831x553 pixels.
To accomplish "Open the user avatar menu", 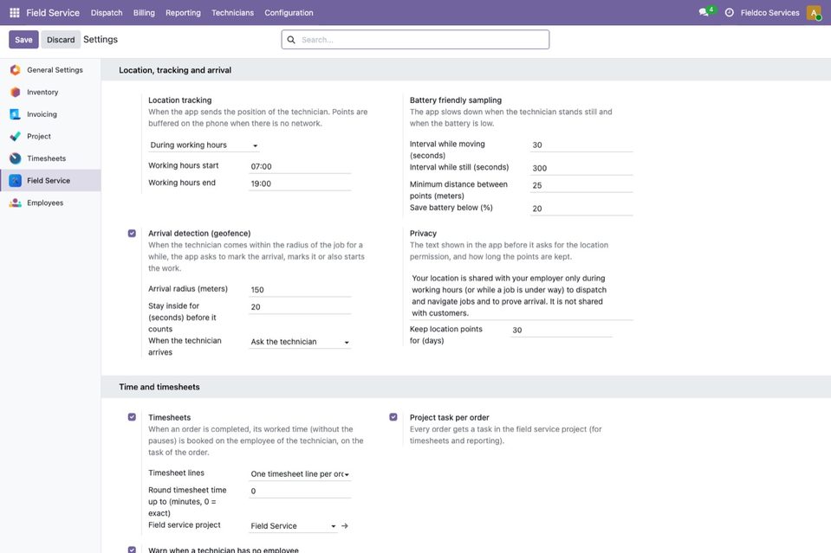I will (x=814, y=12).
